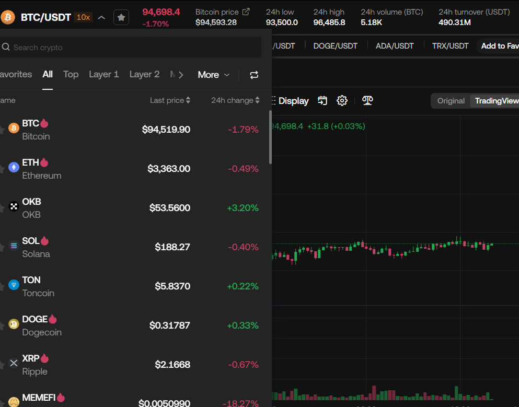Favorite star for the XRP row
The height and width of the screenshot is (407, 519).
point(2,364)
